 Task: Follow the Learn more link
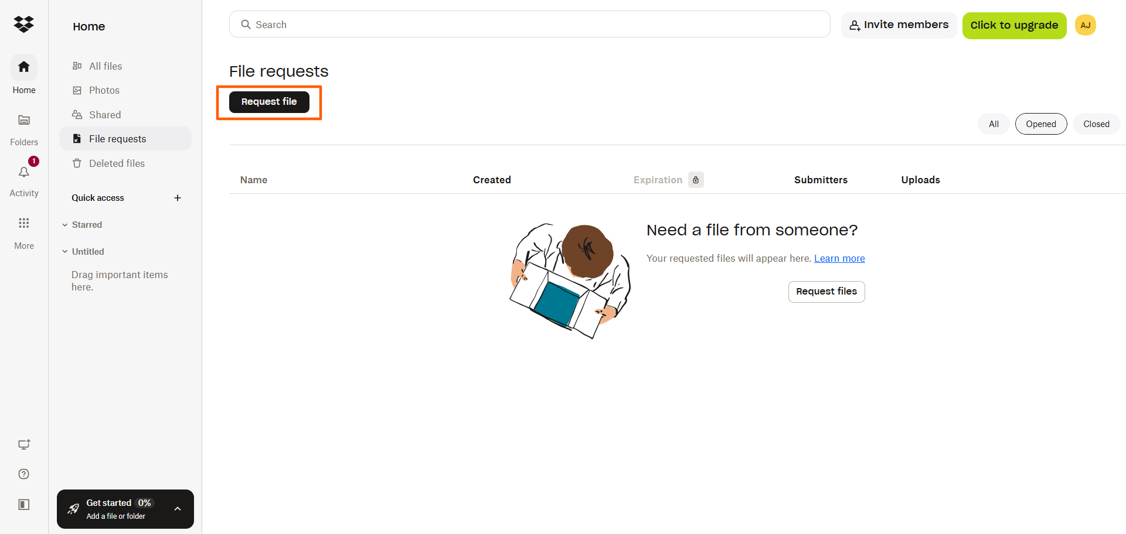(839, 258)
